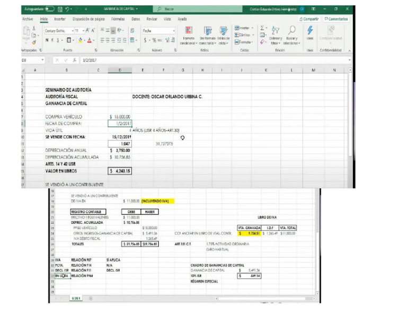Open the Century Gothic font dropdown

tap(73, 31)
